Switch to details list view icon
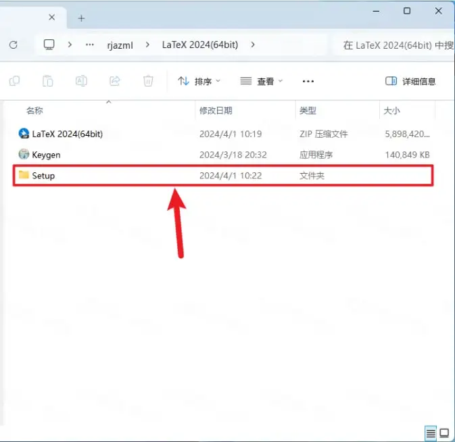 pos(431,433)
